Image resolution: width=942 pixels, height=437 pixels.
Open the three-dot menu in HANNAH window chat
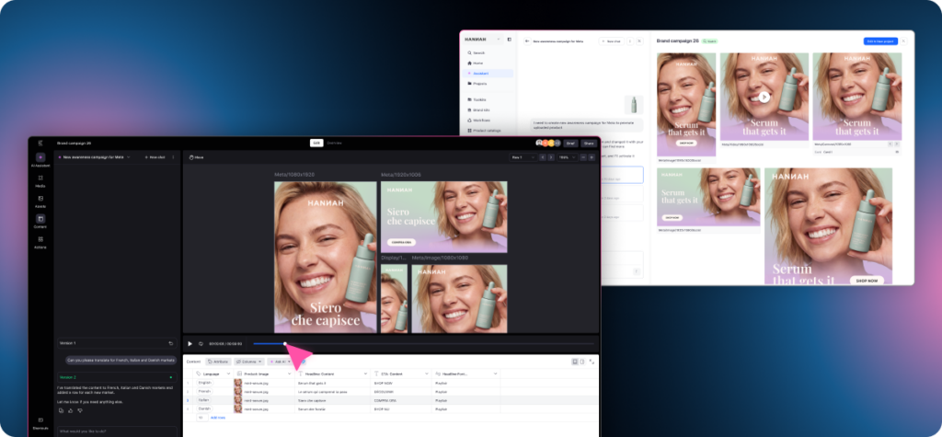630,41
